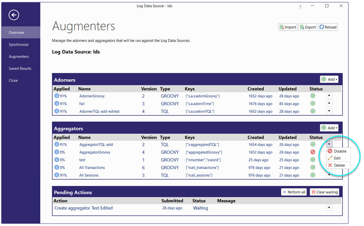This screenshot has width=364, height=226.
Task: Click the red X Delete icon in context menu
Action: point(331,165)
